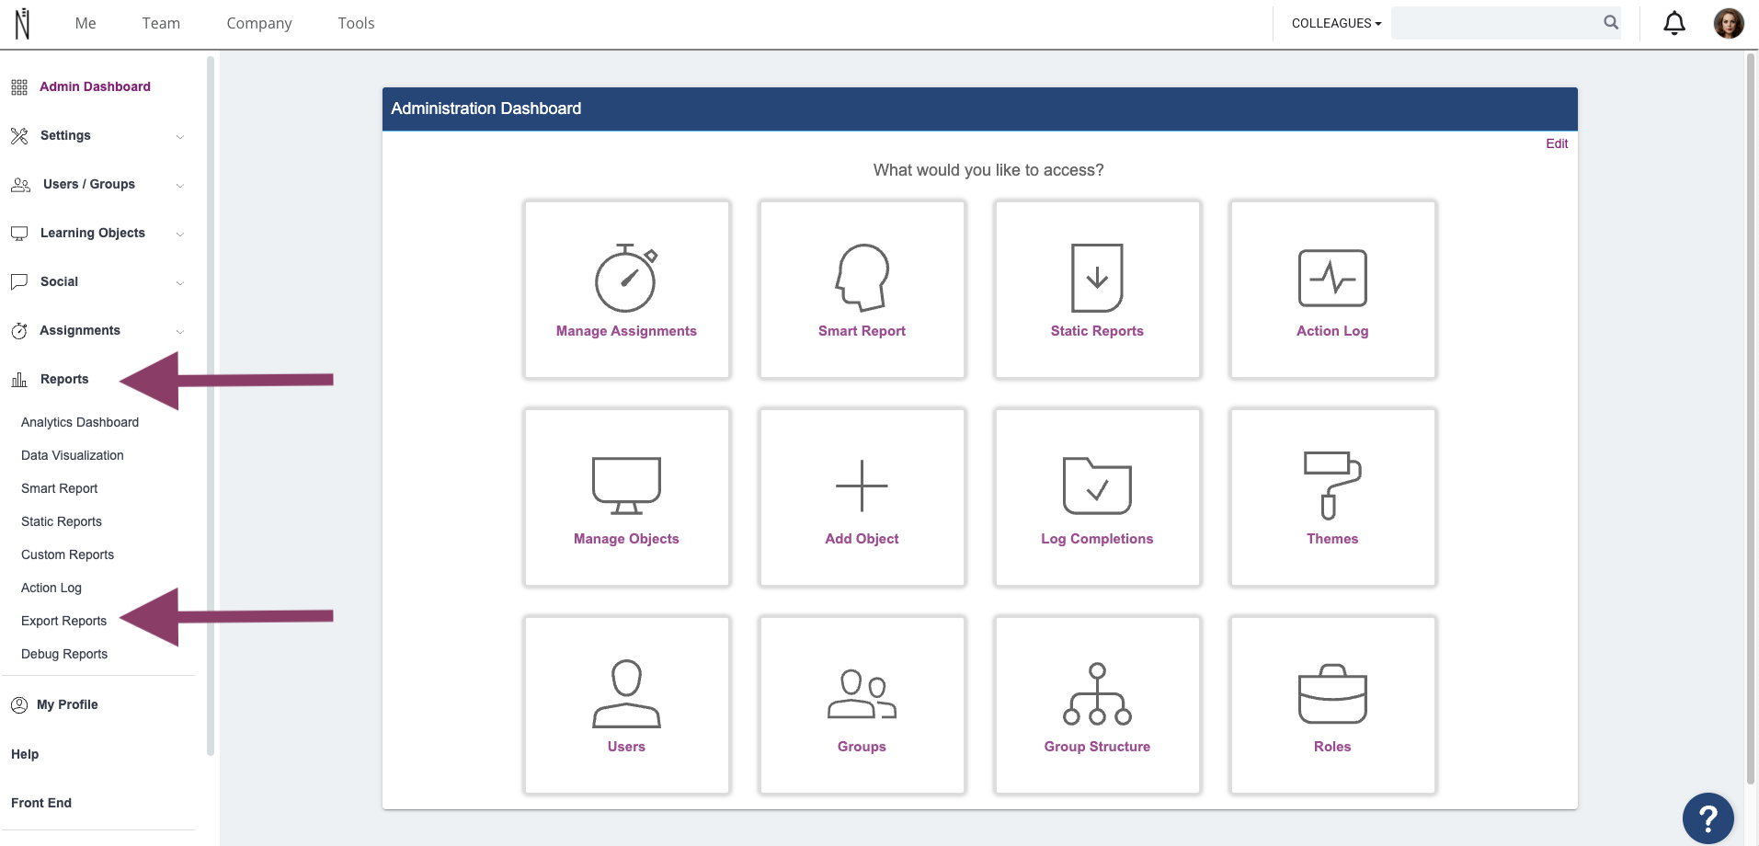
Task: Open My Profile label in sidebar
Action: (67, 704)
